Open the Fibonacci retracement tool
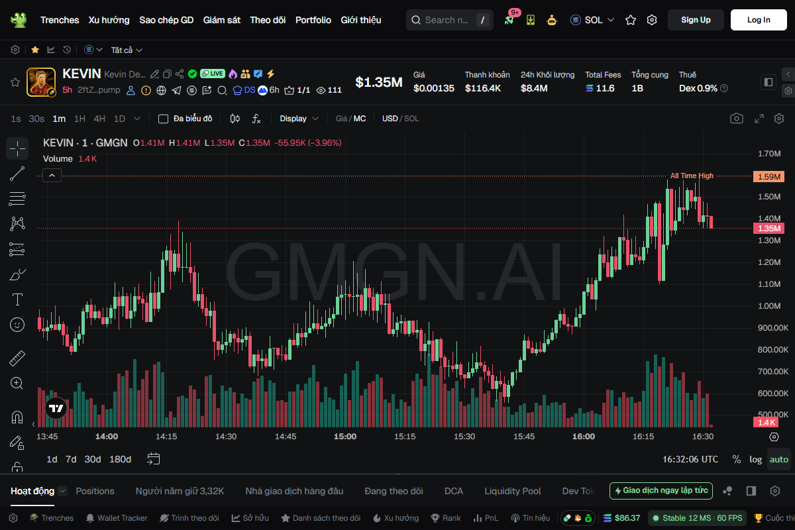This screenshot has width=795, height=530. [x=17, y=199]
